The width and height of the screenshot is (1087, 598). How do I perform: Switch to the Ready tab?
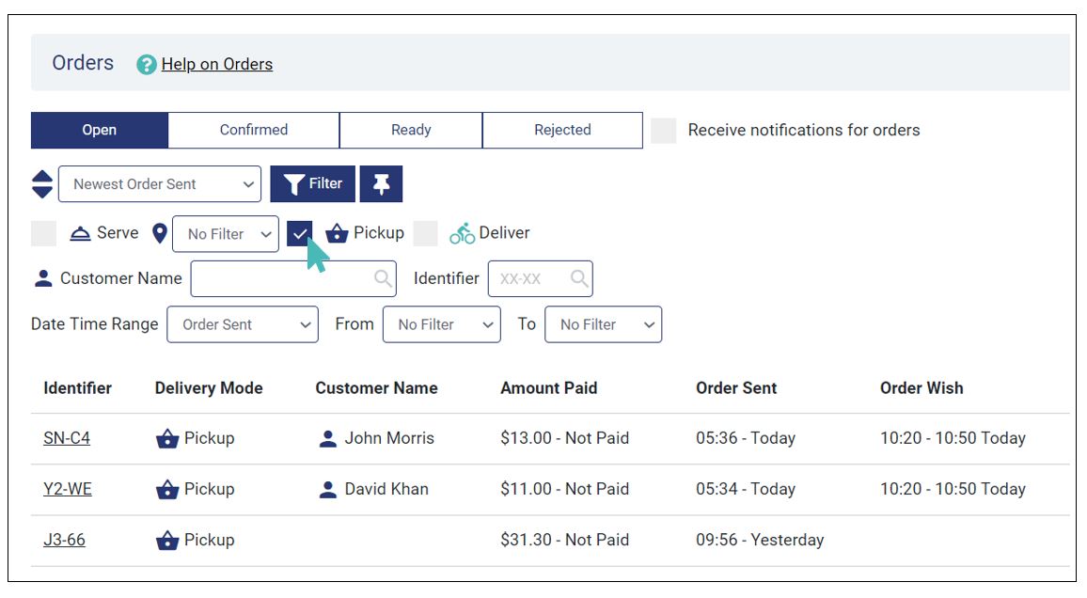tap(411, 131)
